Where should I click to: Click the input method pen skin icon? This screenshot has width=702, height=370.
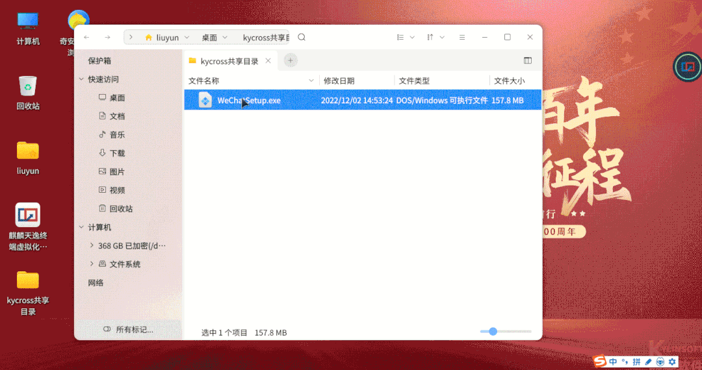[x=648, y=362]
